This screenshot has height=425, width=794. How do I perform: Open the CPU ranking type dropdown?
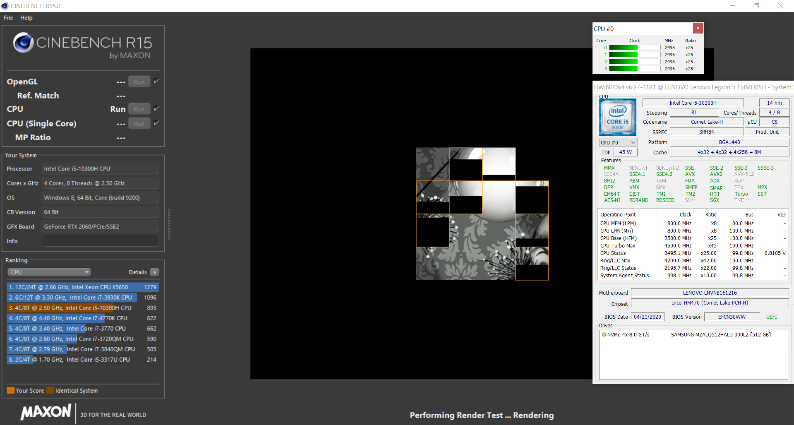click(49, 272)
